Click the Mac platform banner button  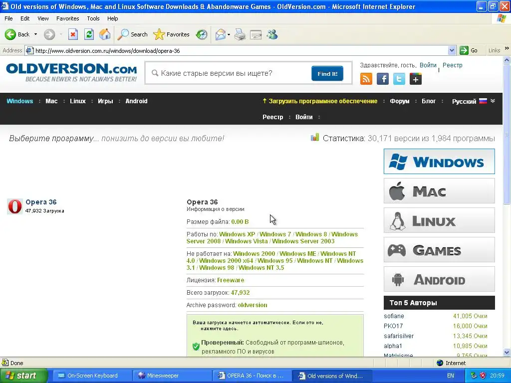click(x=439, y=191)
